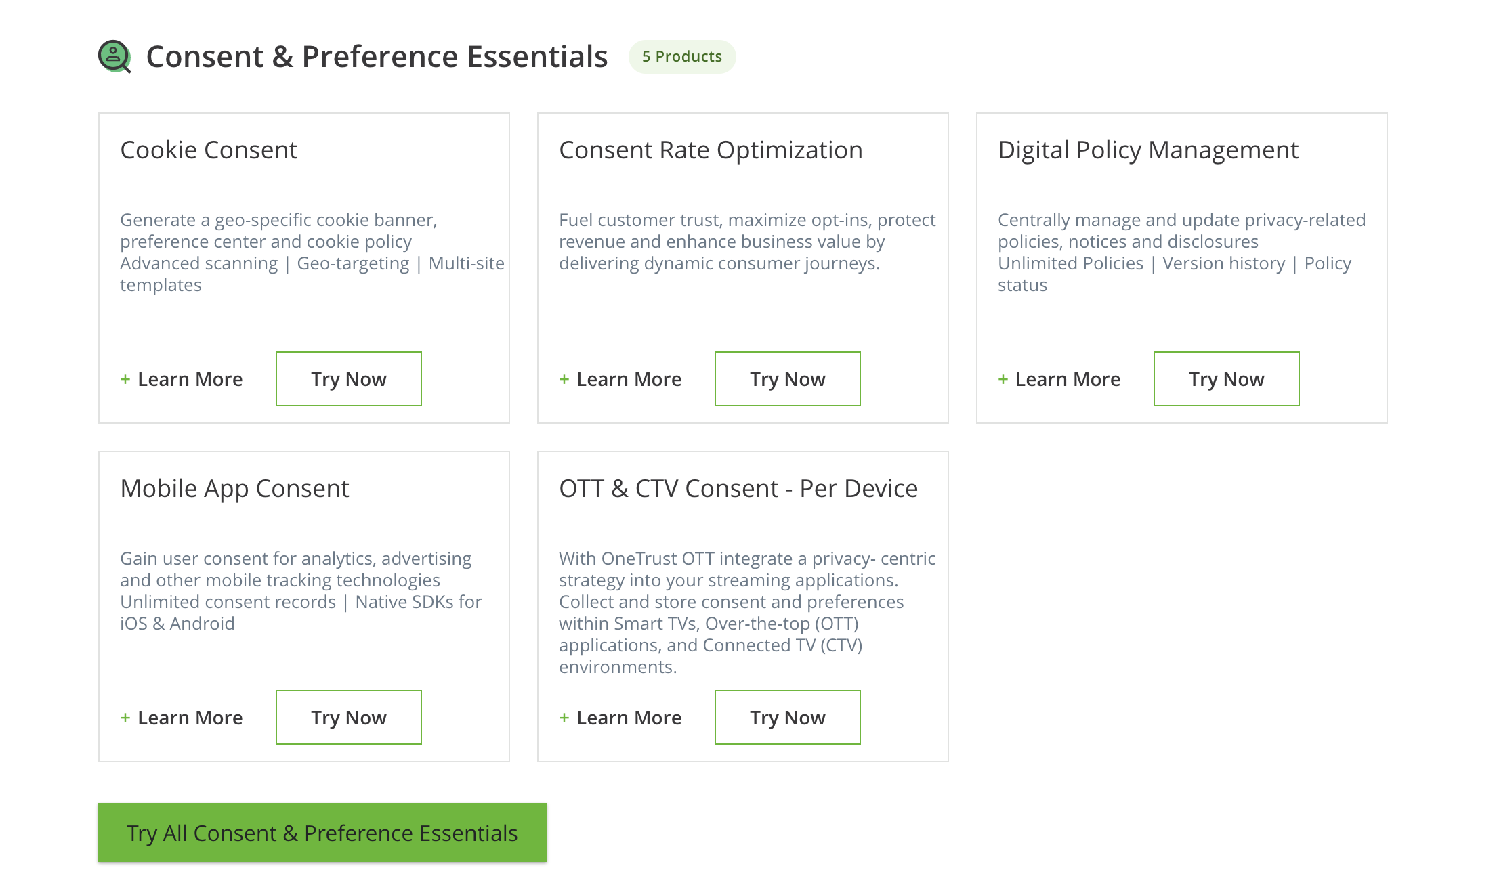Click Try Now for OTT & CTV Consent
Screen dimensions: 1497x891
click(x=788, y=716)
